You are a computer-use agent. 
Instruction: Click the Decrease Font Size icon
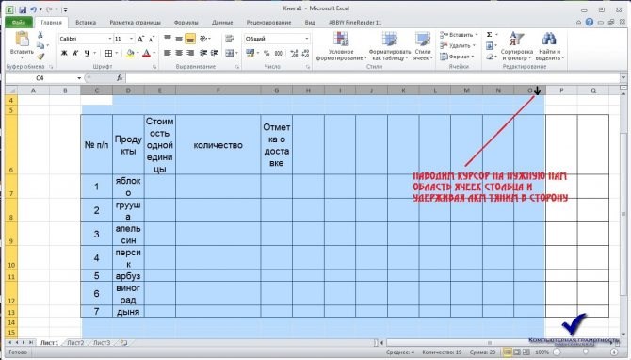tap(152, 39)
